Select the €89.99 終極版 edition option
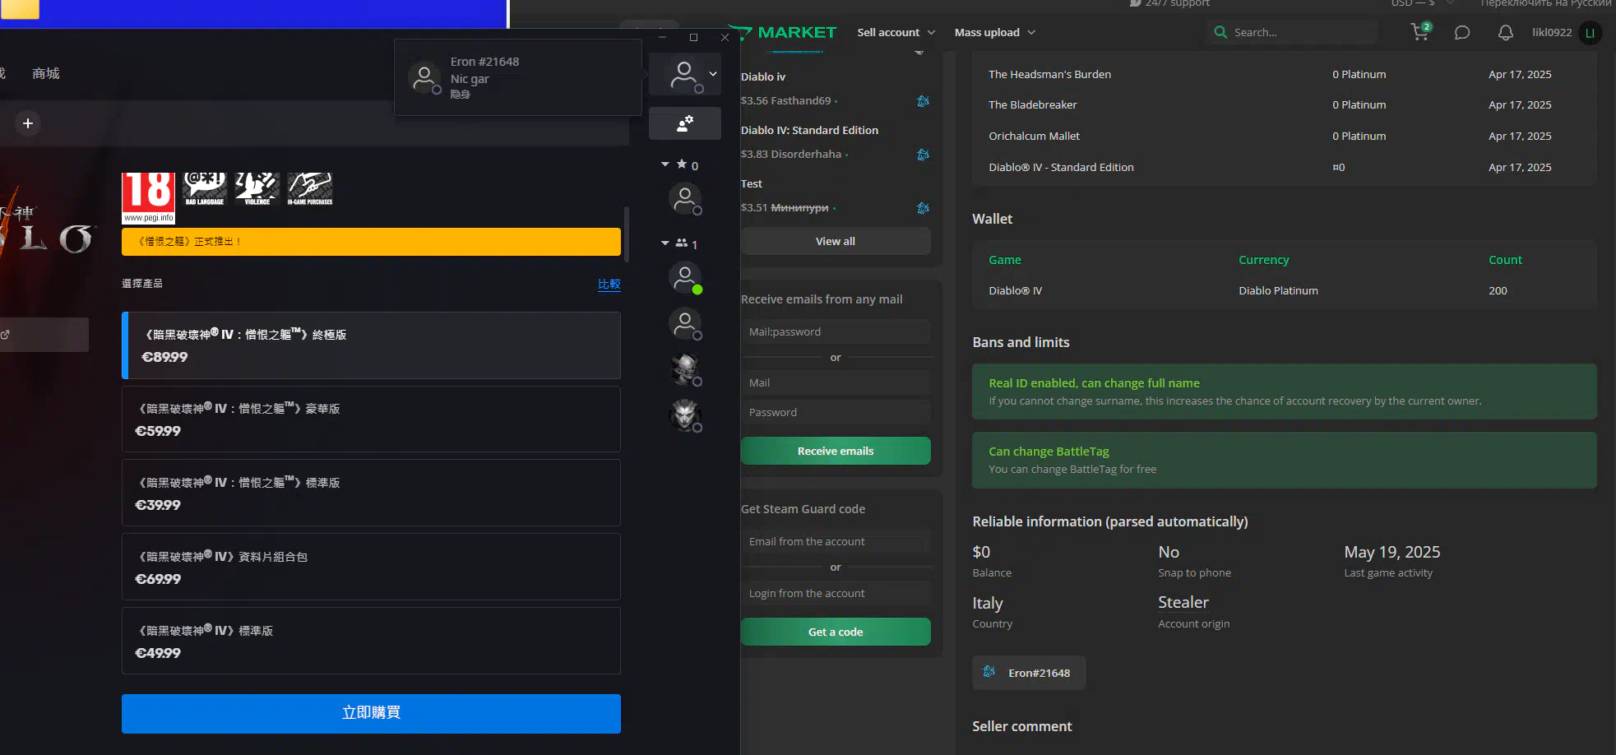 [x=371, y=345]
